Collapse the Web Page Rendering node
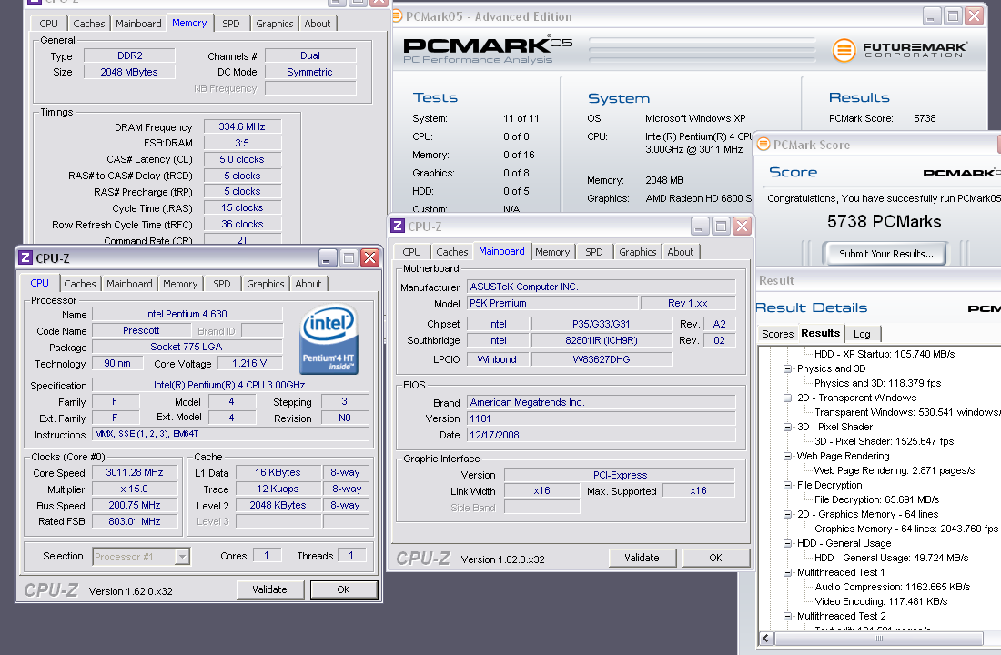The height and width of the screenshot is (655, 1001). tap(788, 456)
